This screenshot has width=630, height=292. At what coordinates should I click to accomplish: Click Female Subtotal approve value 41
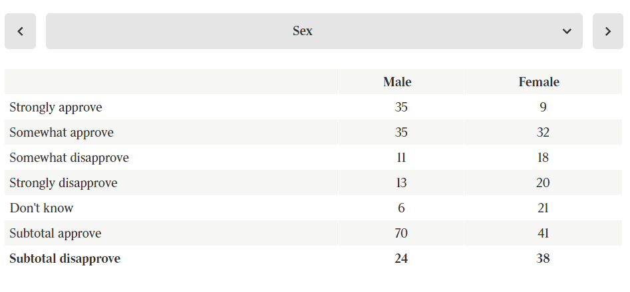[543, 234]
